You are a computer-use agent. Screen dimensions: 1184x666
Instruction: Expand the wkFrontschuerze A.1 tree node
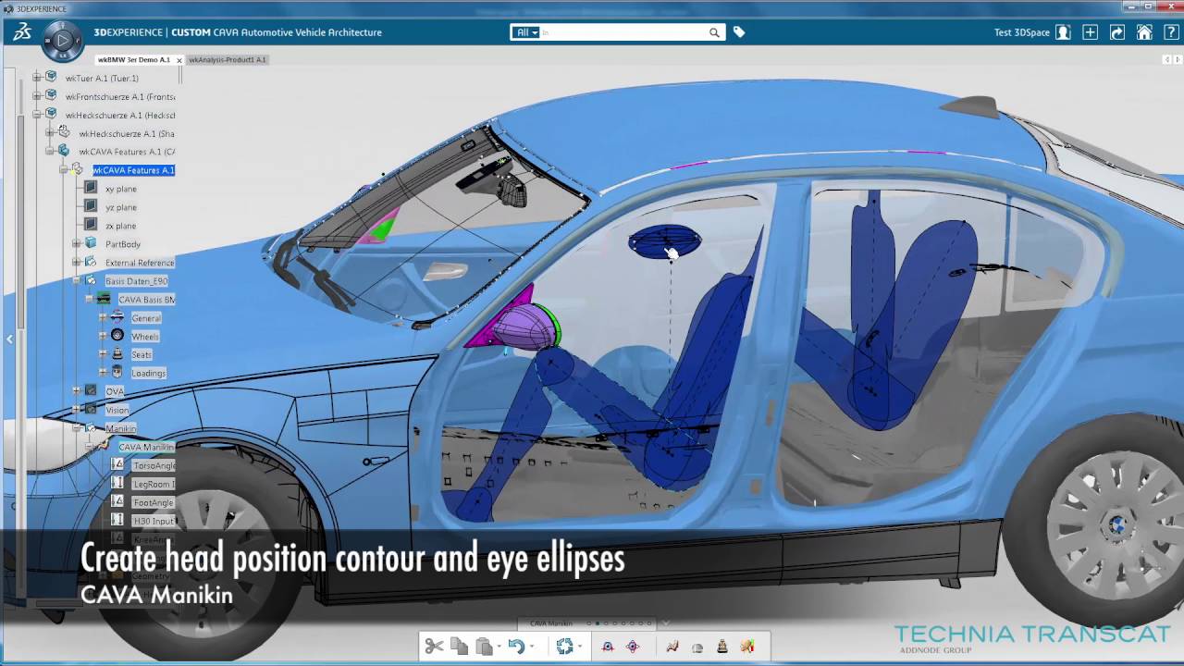click(37, 96)
